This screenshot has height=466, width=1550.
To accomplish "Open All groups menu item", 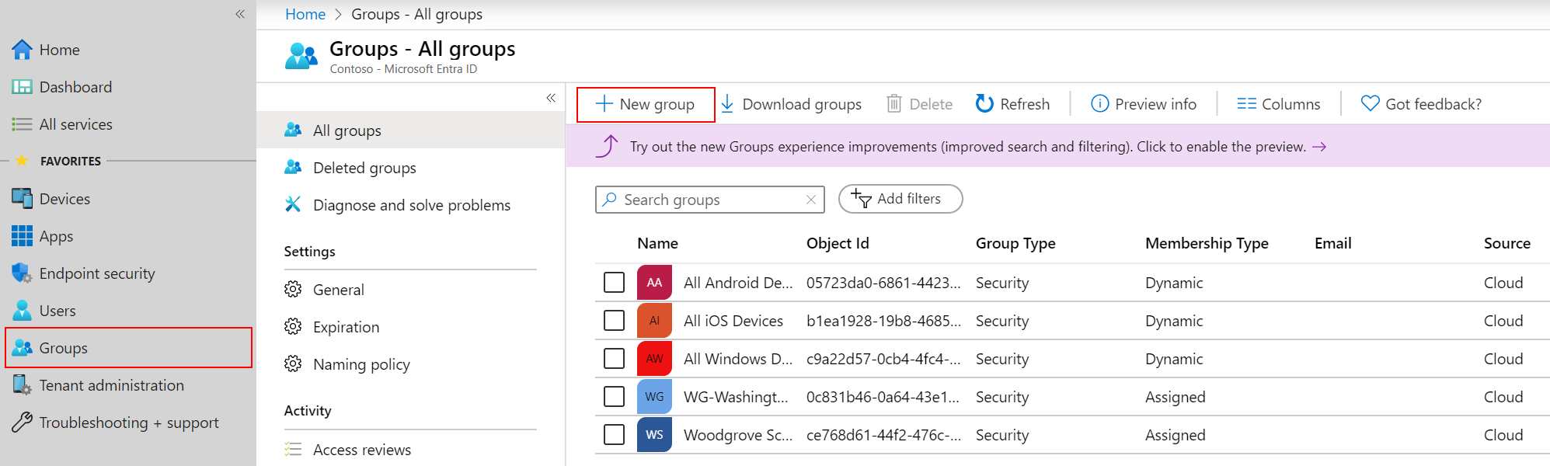I will pyautogui.click(x=410, y=130).
